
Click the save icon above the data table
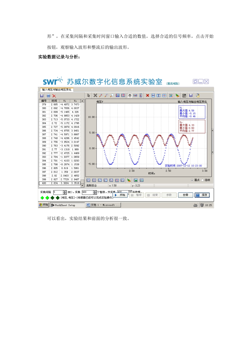pyautogui.click(x=42, y=96)
